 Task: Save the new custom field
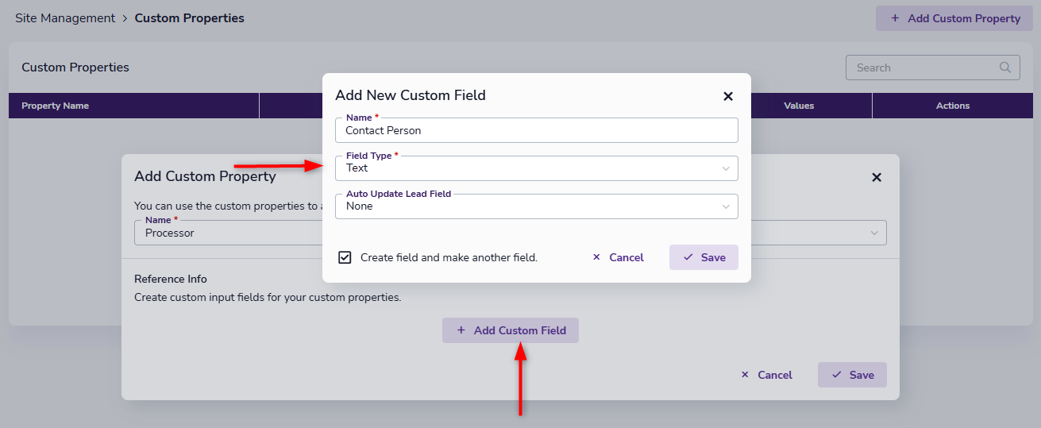(704, 257)
